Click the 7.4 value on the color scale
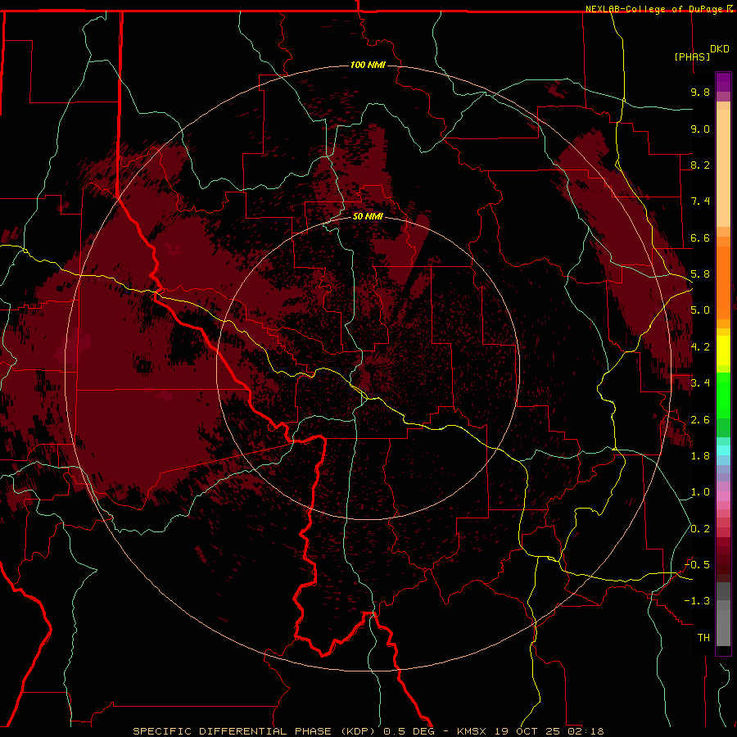 [x=700, y=201]
